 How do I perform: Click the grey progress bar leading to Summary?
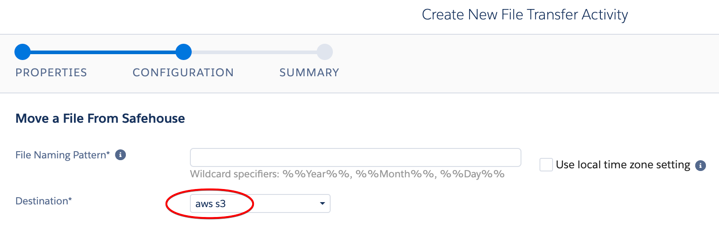point(254,52)
